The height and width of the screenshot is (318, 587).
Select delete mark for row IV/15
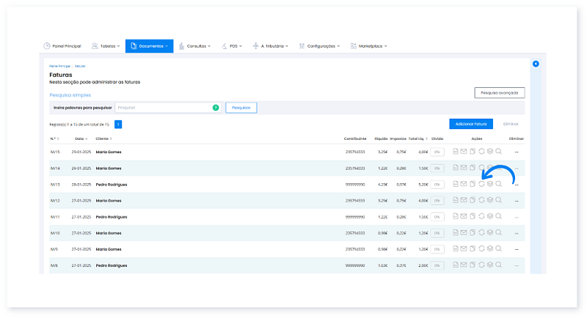pos(517,152)
